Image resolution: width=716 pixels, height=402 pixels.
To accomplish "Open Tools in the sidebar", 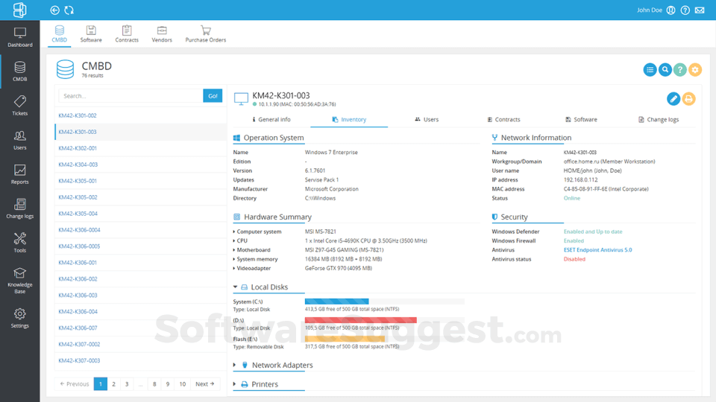I will pos(19,243).
